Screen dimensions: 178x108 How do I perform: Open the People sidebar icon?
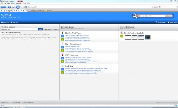(4, 11)
